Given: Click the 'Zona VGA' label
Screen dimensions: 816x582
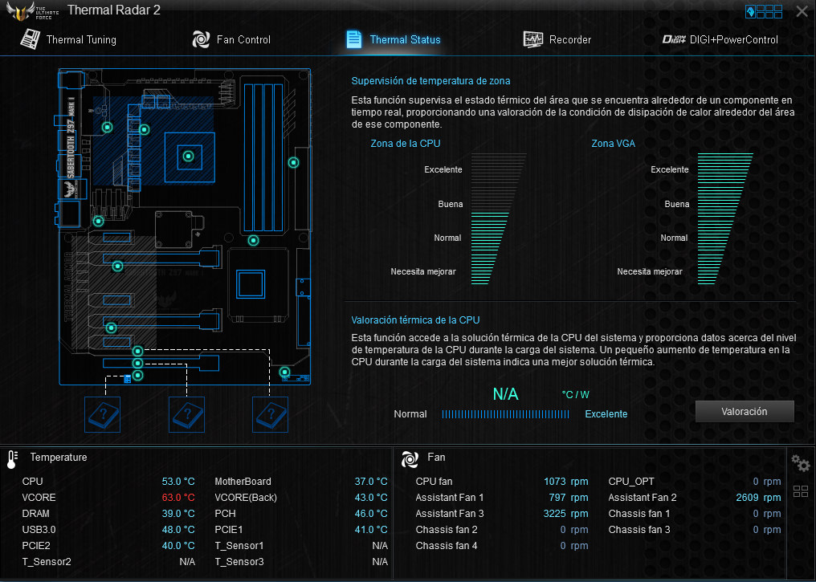Looking at the screenshot, I should pyautogui.click(x=613, y=144).
